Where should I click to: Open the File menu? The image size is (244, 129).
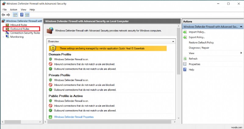[x=5, y=10]
